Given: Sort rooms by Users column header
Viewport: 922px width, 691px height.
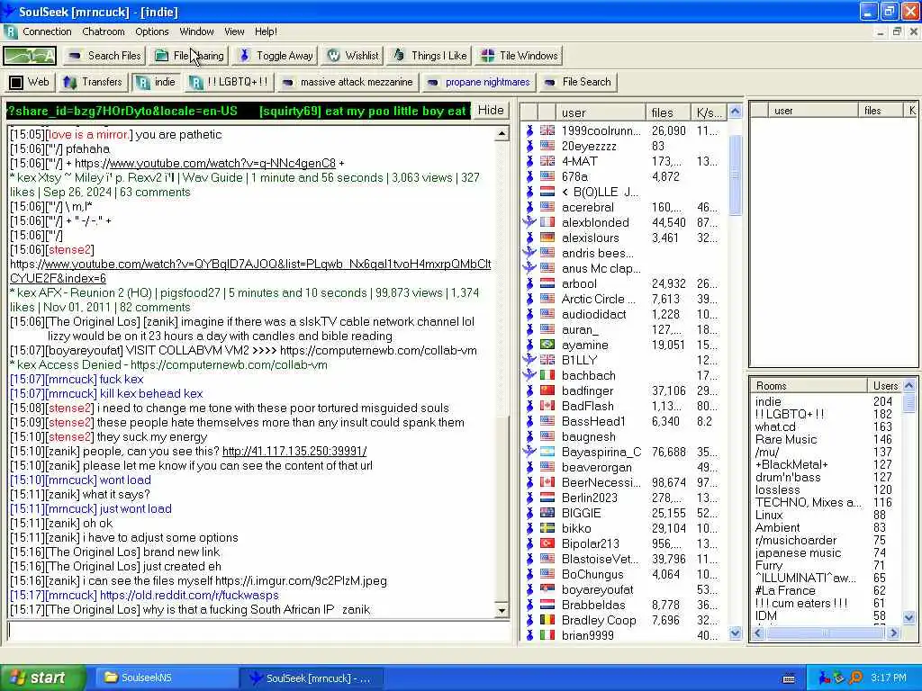Looking at the screenshot, I should click(x=884, y=386).
